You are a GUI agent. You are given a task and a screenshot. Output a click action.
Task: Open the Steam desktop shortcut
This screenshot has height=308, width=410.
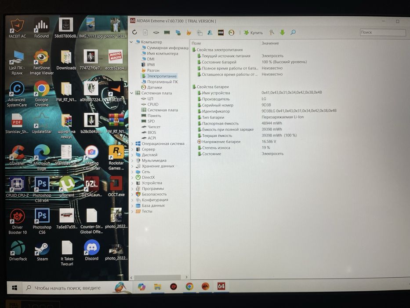click(x=42, y=251)
